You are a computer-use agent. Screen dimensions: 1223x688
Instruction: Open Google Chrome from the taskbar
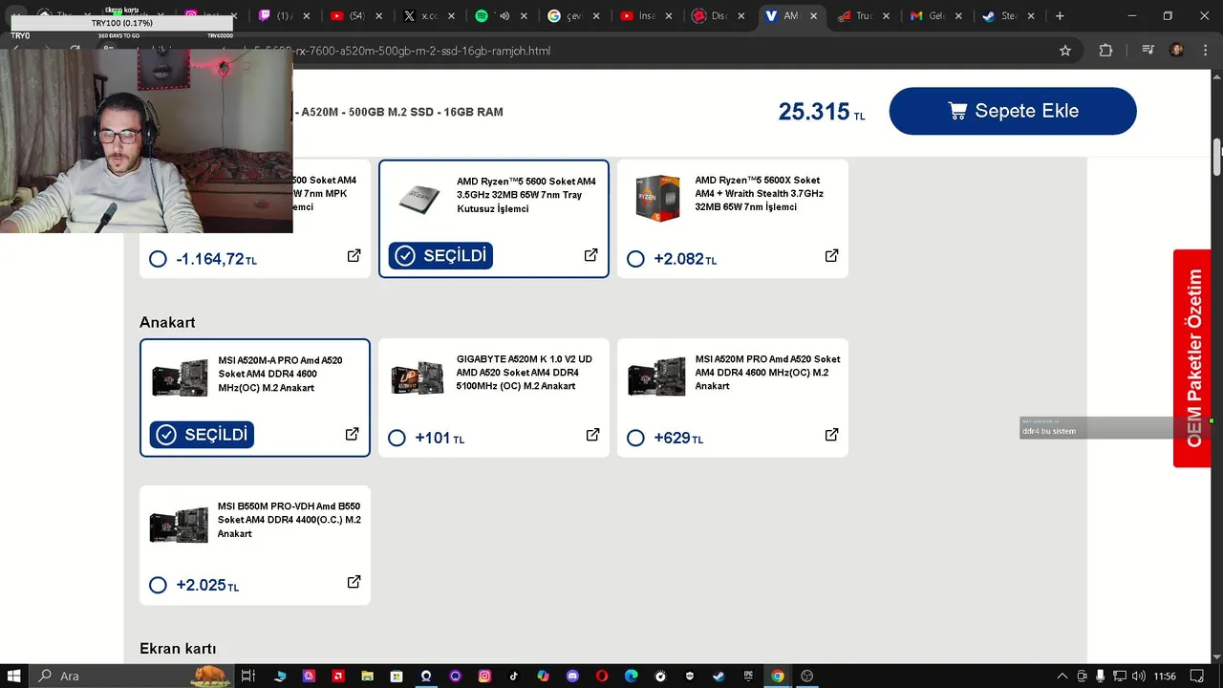pyautogui.click(x=778, y=676)
